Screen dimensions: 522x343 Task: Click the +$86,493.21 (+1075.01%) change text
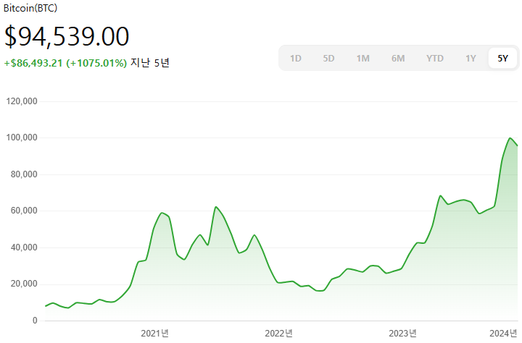65,63
